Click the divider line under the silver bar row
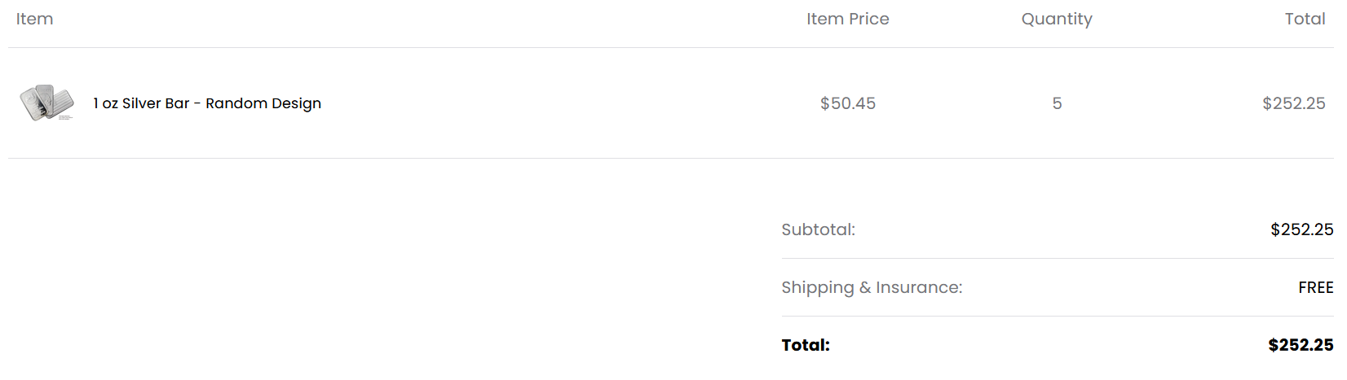This screenshot has height=380, width=1347. tap(670, 158)
